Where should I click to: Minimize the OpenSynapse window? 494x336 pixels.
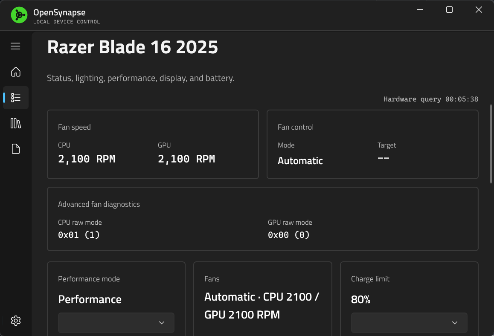[x=420, y=10]
